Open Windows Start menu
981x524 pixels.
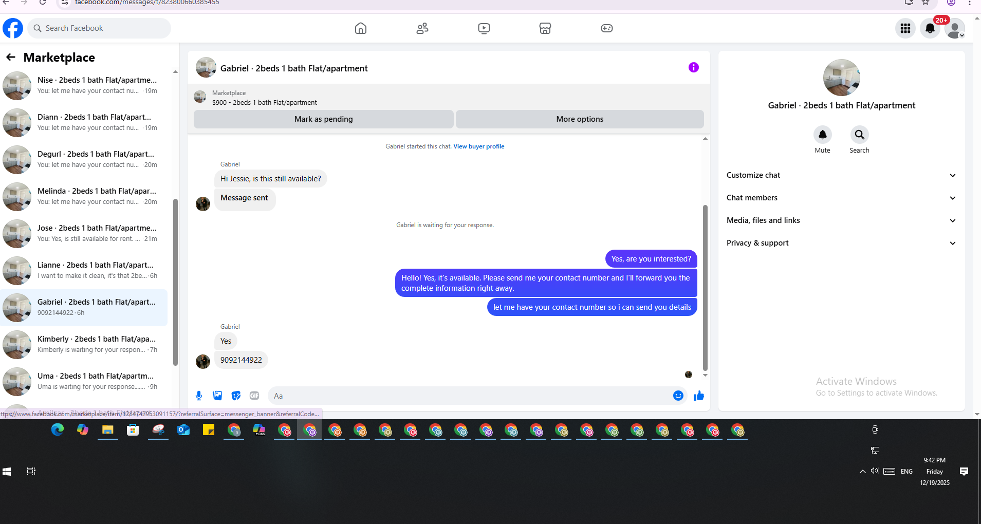(7, 472)
